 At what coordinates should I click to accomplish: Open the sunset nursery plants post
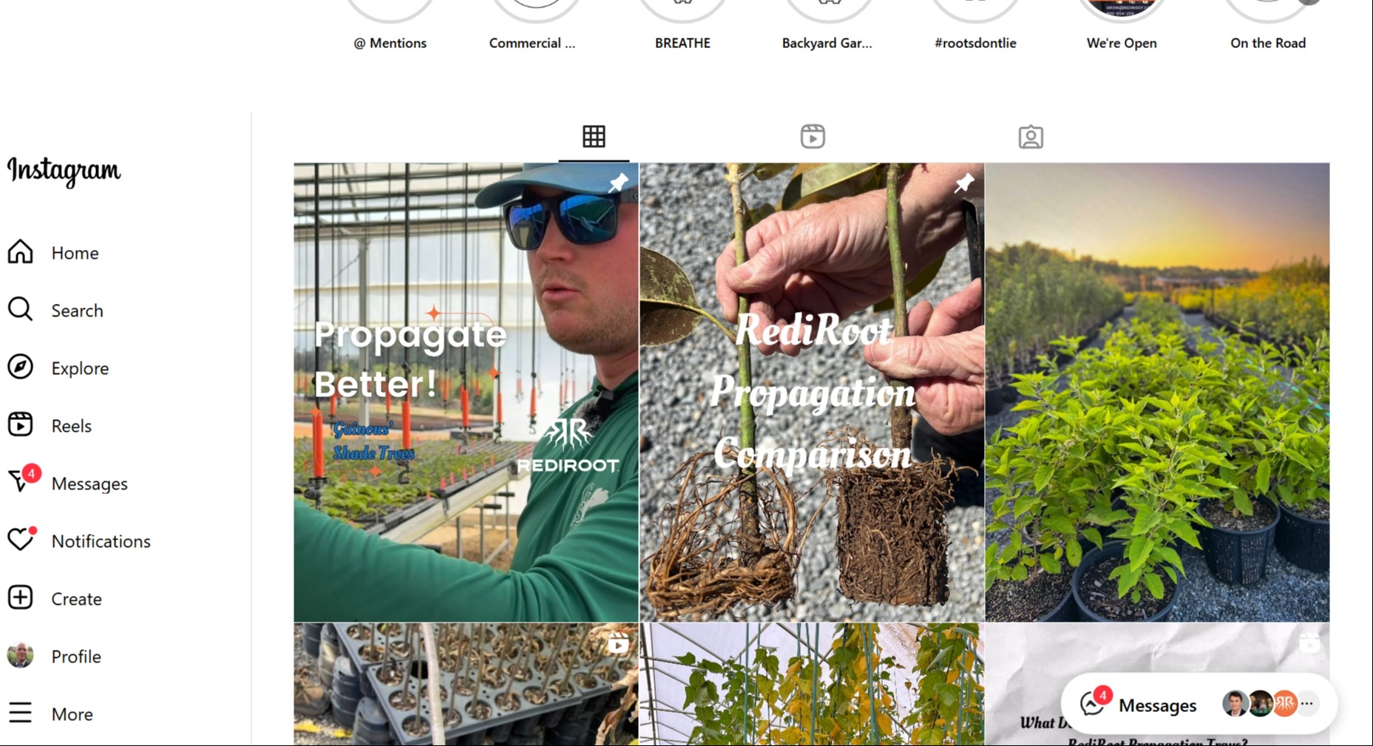[x=1157, y=392]
